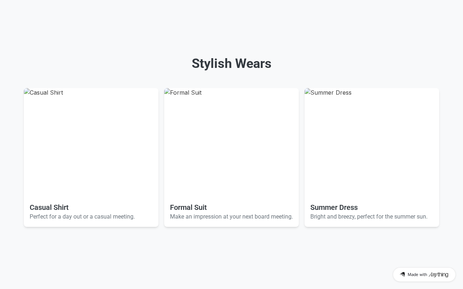Click the wing logo icon in the badge
This screenshot has height=289, width=463.
[x=402, y=275]
